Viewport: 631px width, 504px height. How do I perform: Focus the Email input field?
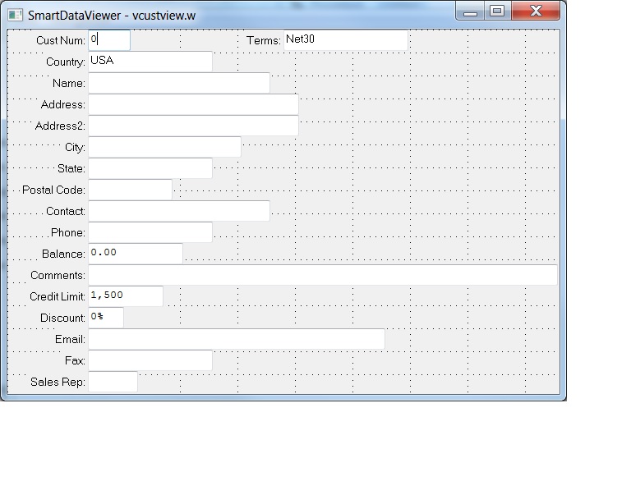[x=237, y=339]
